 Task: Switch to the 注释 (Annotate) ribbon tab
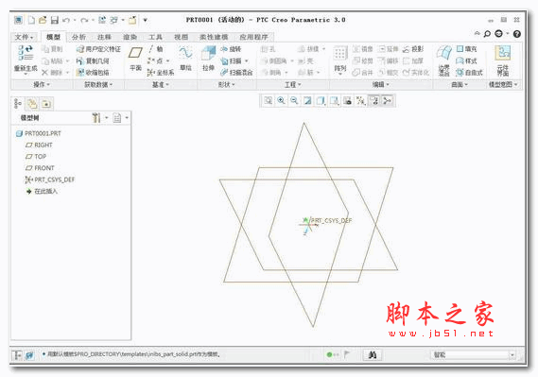tap(104, 37)
